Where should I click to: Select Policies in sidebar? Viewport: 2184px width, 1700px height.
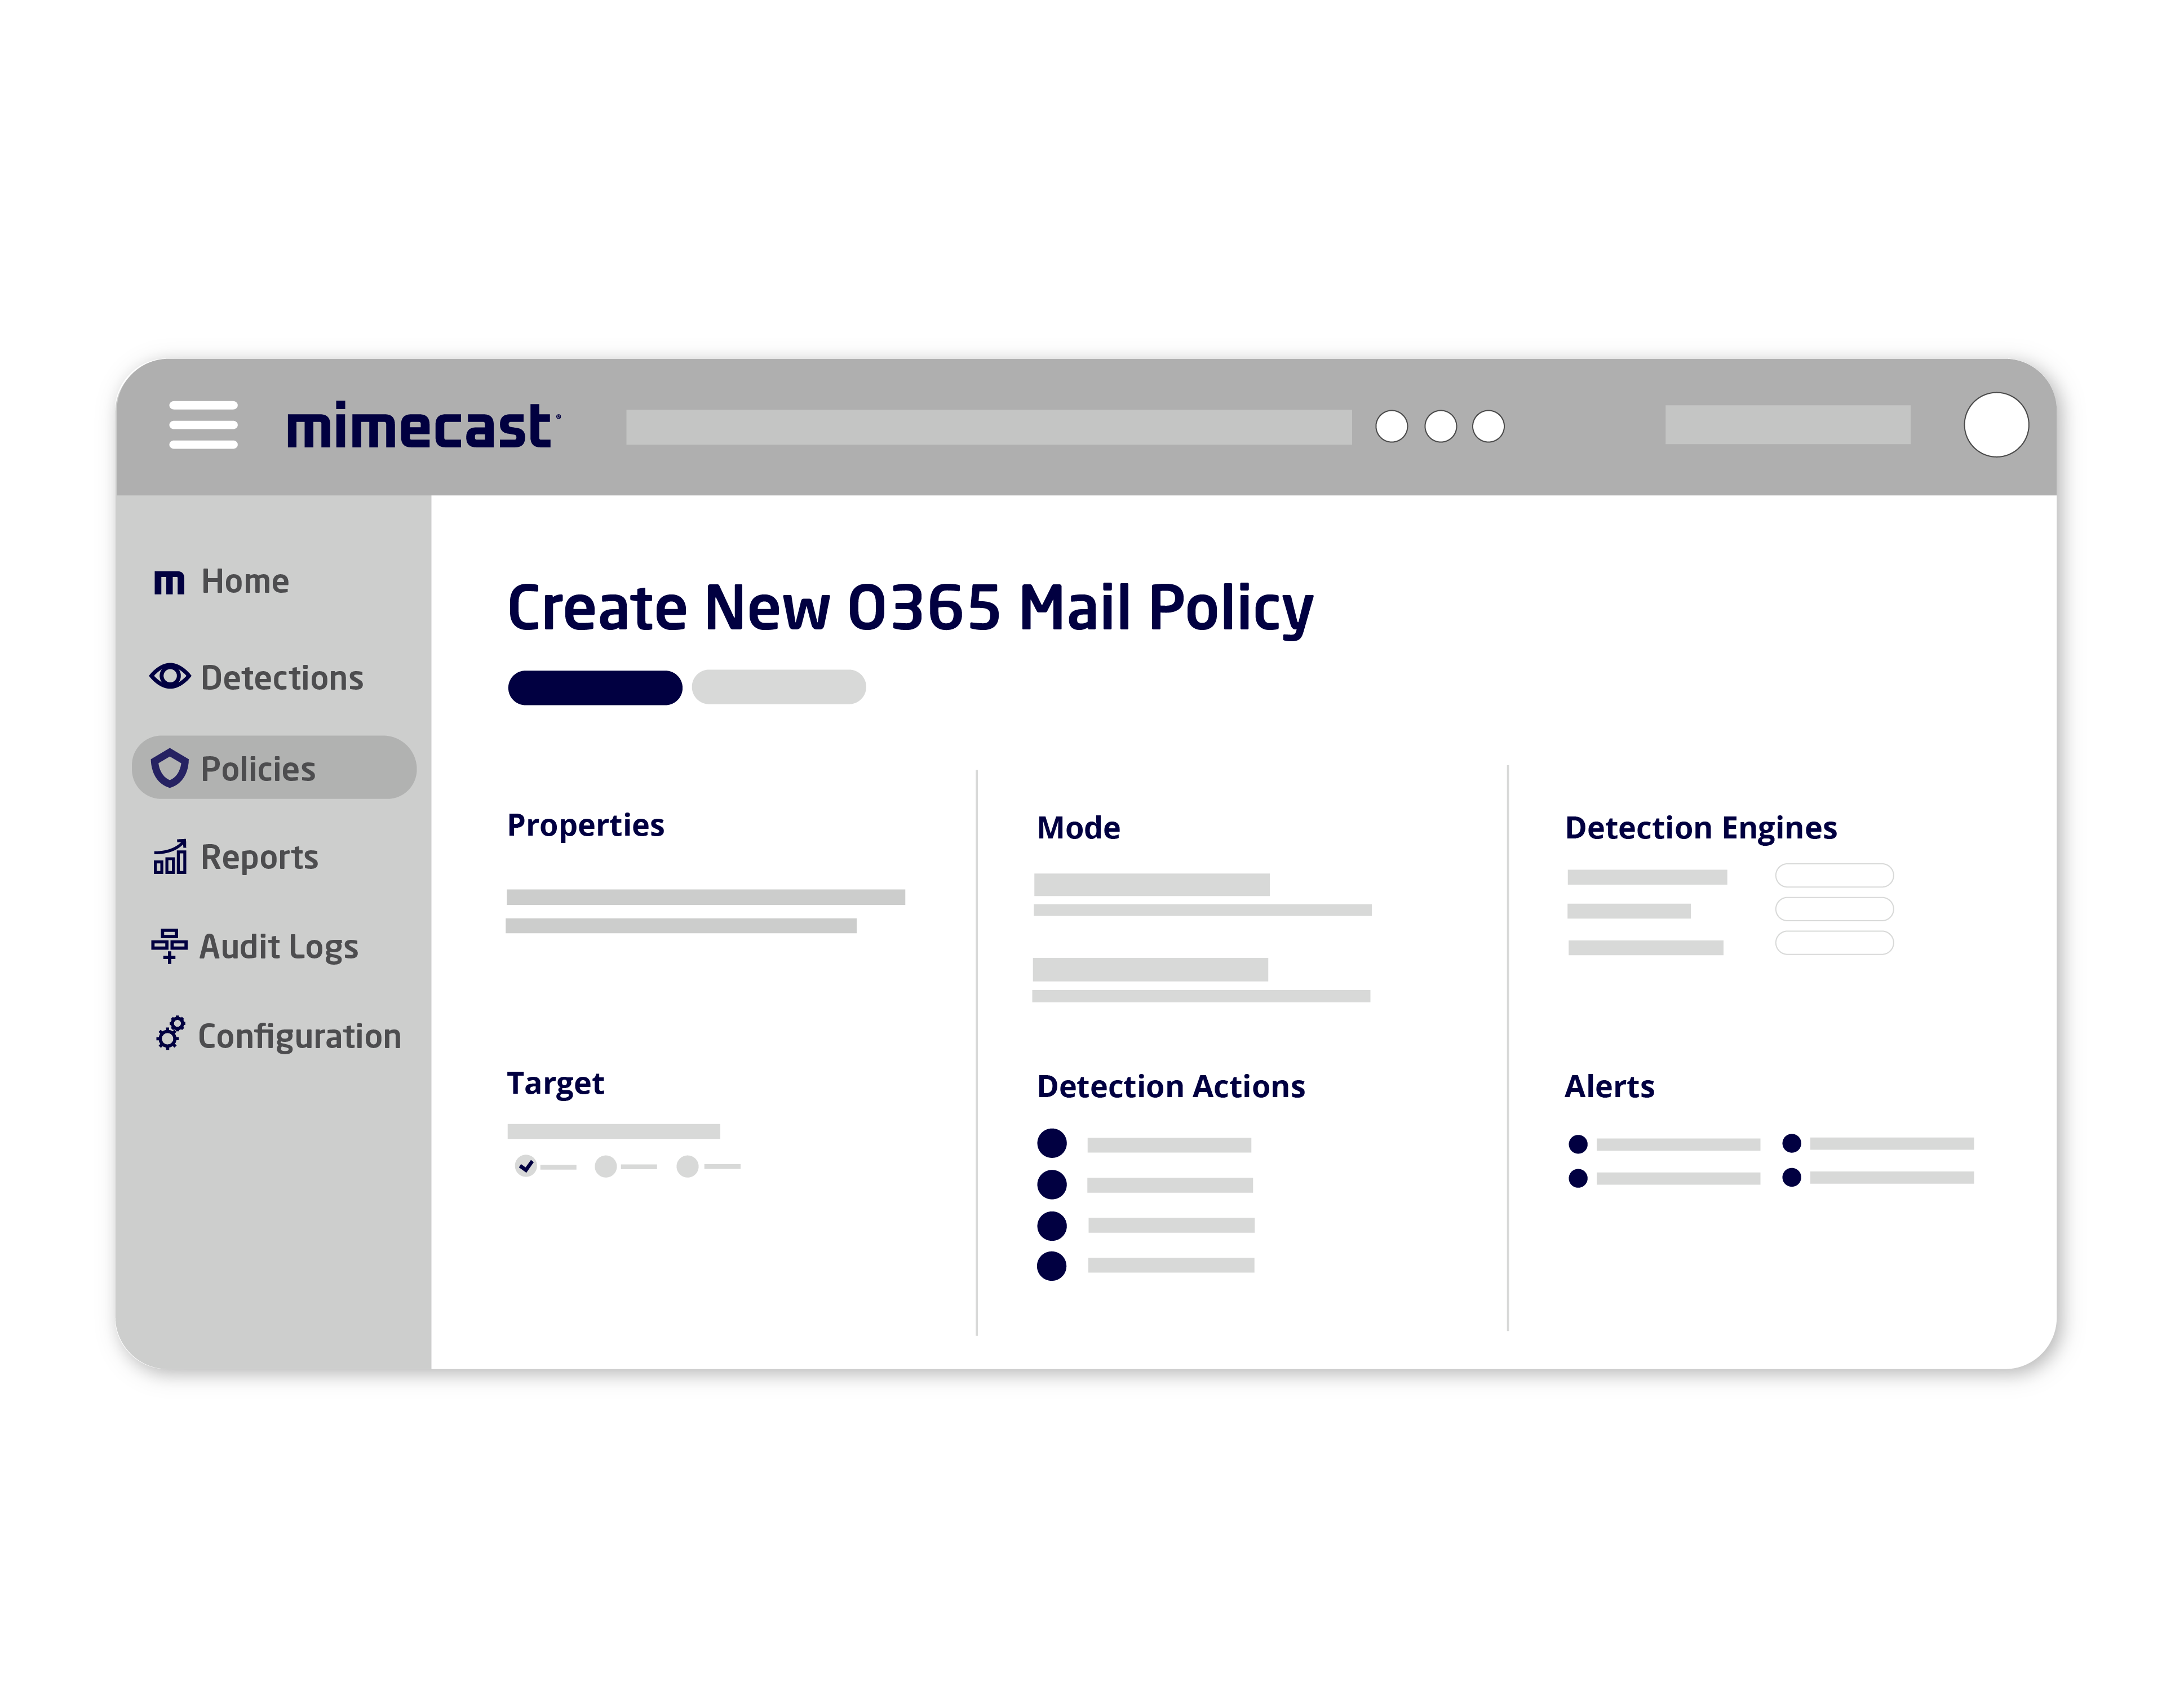(x=274, y=768)
